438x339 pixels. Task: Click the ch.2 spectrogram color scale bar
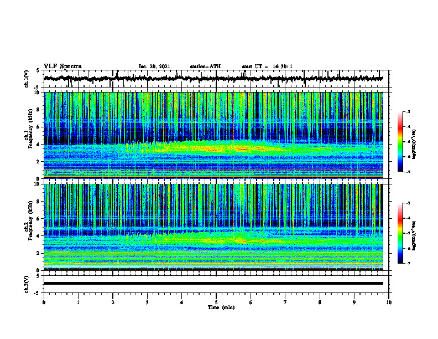click(400, 233)
